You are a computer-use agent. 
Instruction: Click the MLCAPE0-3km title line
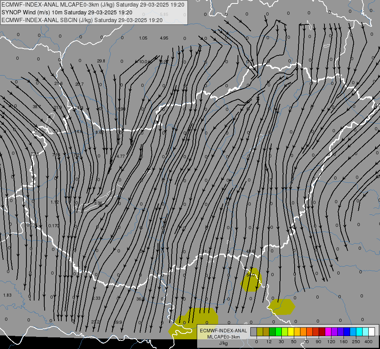[93, 5]
